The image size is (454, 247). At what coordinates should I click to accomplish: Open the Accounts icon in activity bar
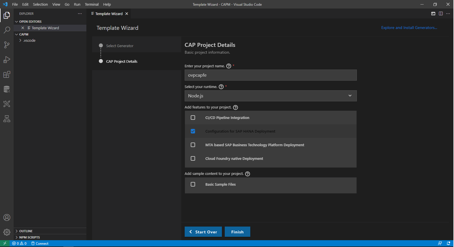(7, 217)
